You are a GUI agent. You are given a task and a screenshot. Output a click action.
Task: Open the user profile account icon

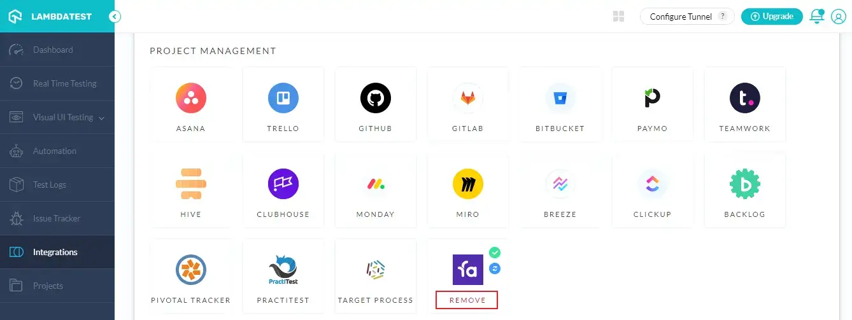coord(838,17)
